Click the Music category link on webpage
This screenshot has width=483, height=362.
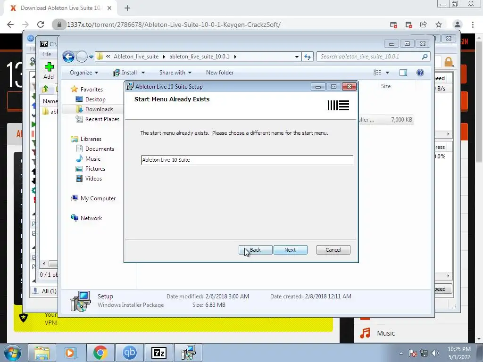pos(386,333)
